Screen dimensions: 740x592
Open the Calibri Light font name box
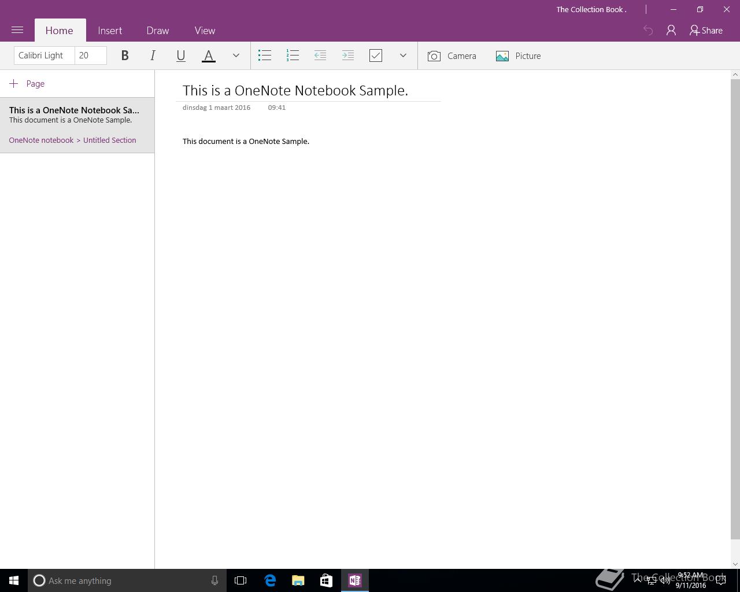[45, 55]
